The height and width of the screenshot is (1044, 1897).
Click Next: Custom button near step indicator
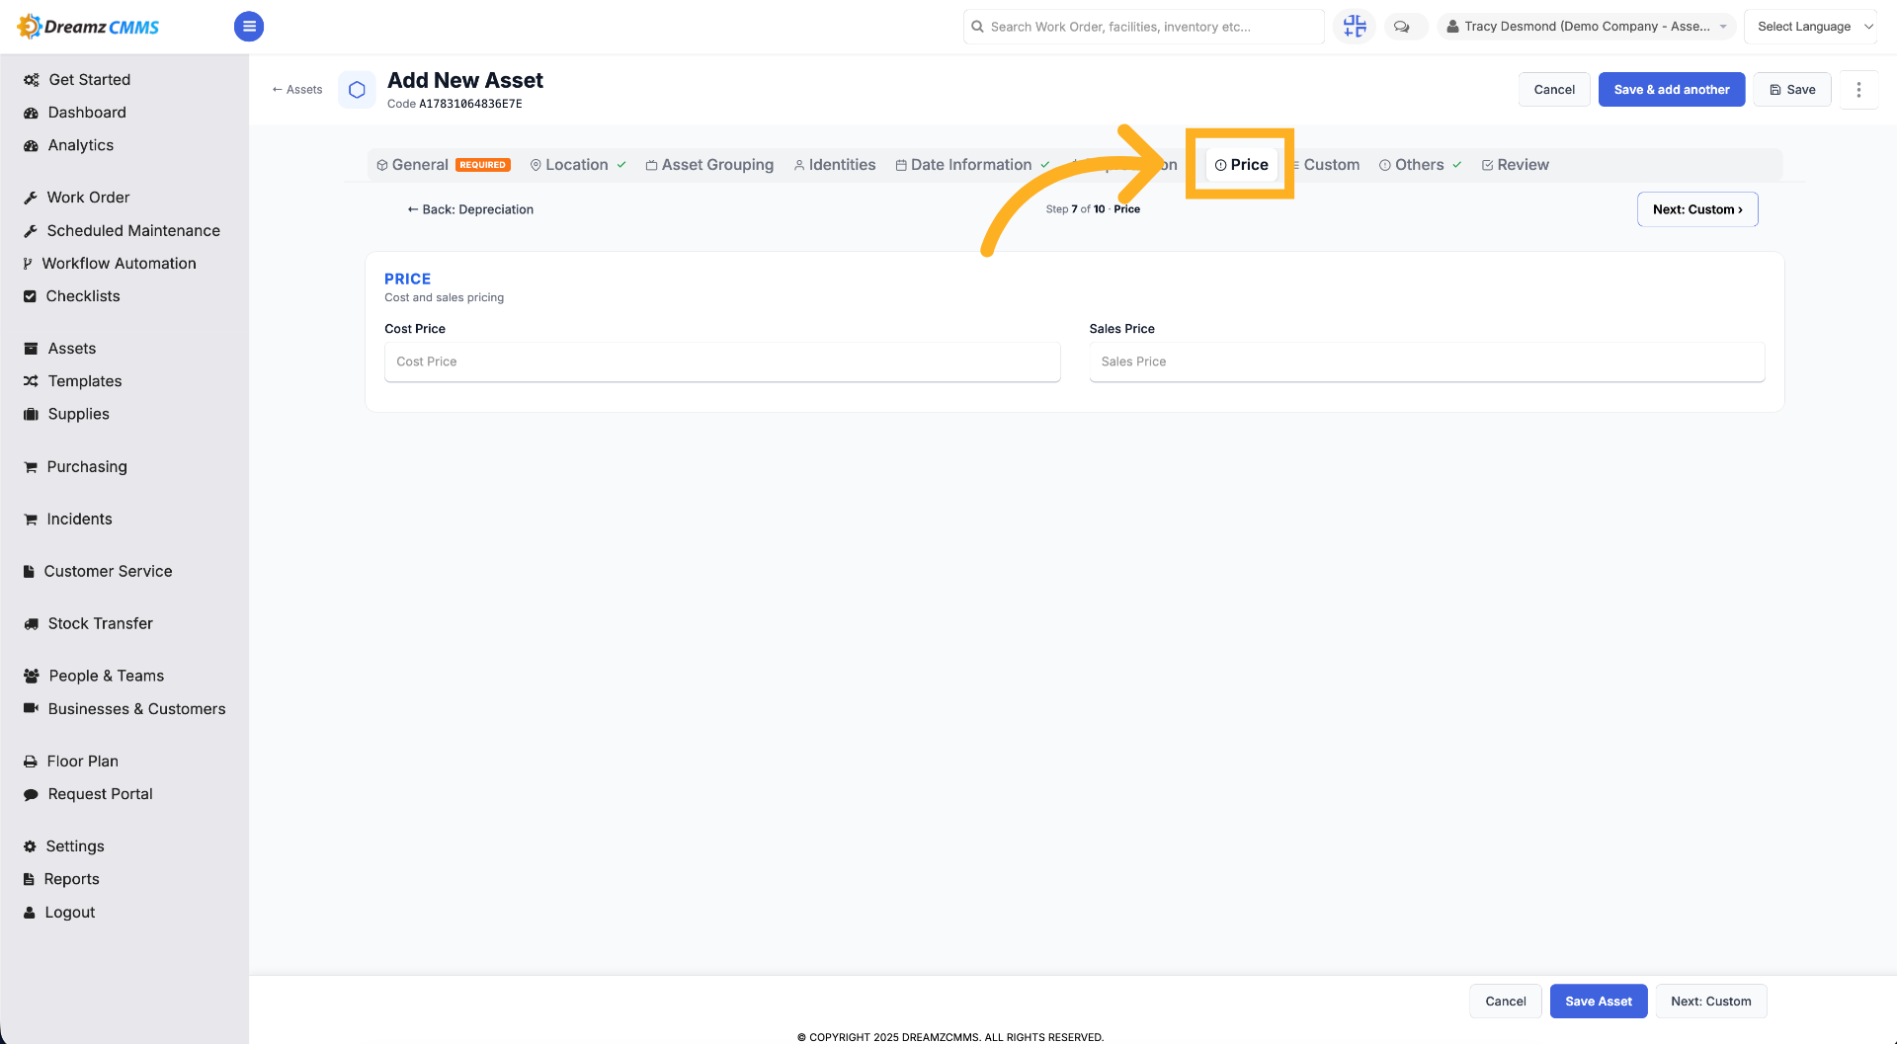coord(1697,209)
